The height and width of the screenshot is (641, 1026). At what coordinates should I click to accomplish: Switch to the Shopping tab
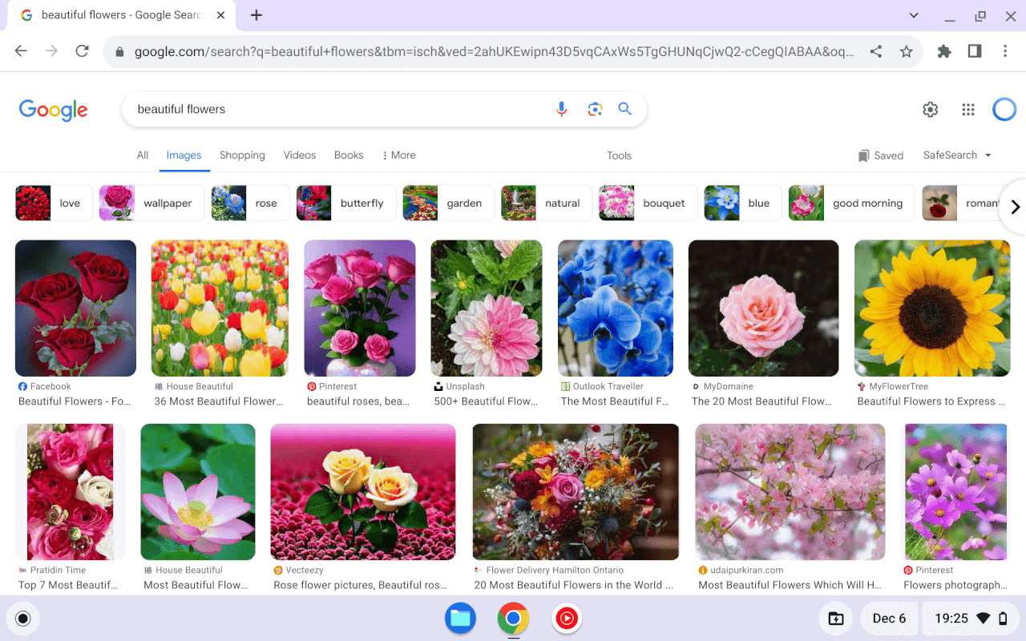coord(242,155)
